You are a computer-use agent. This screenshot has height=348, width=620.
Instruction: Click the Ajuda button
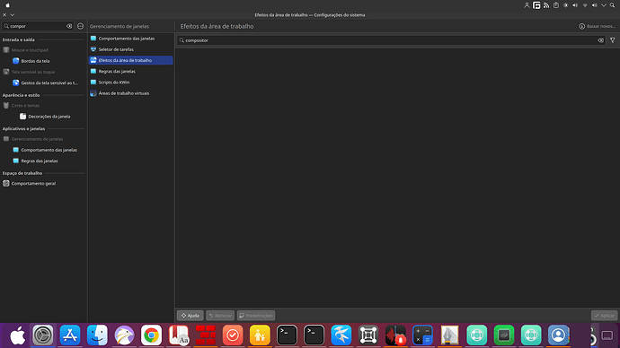[190, 315]
